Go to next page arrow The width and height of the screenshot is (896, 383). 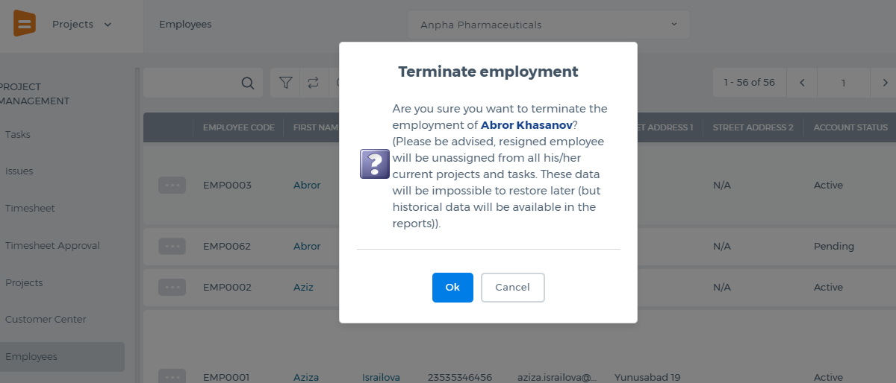[x=885, y=83]
